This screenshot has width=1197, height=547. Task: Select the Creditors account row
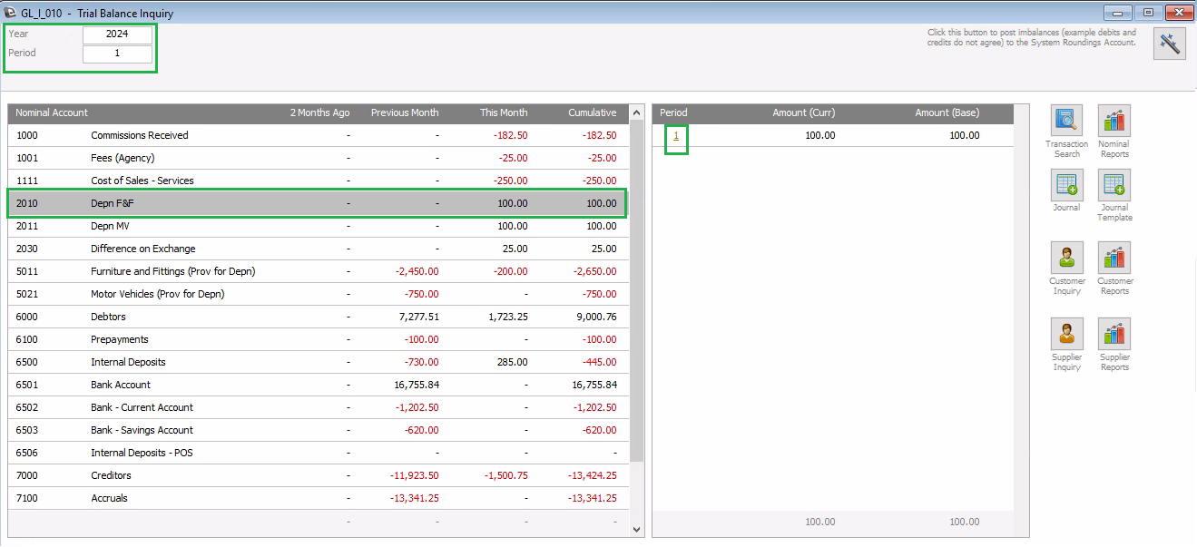click(x=272, y=474)
